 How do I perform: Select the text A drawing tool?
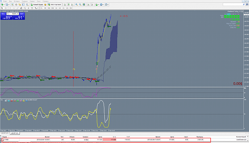point(28,8)
